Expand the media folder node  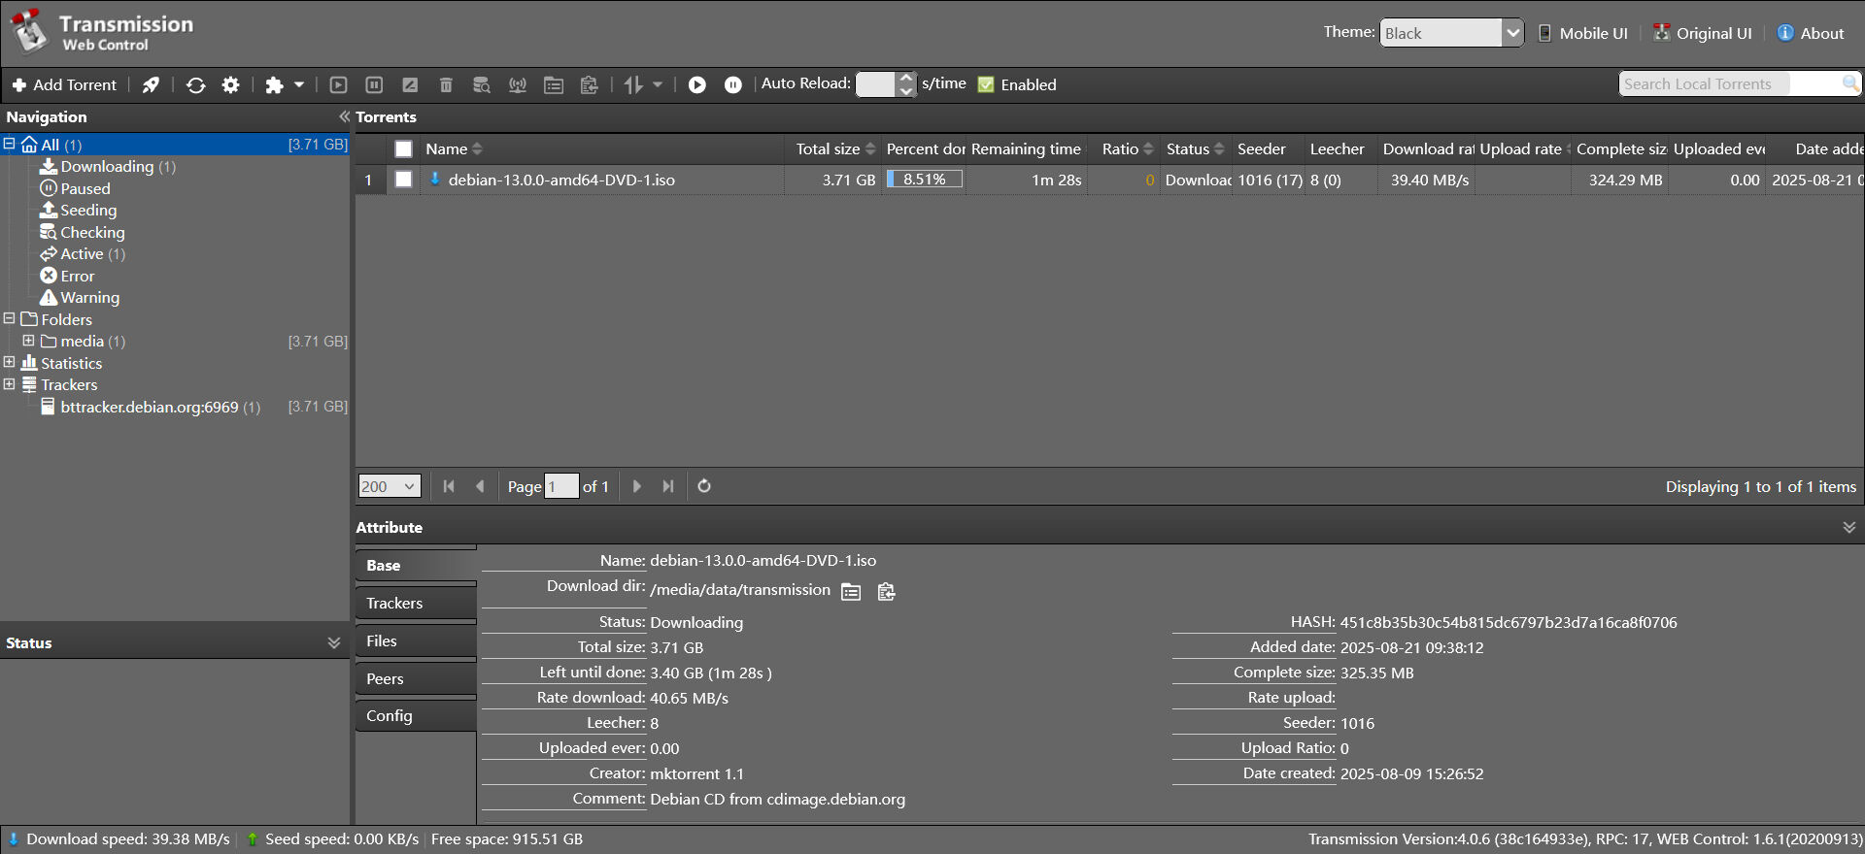pyautogui.click(x=28, y=341)
